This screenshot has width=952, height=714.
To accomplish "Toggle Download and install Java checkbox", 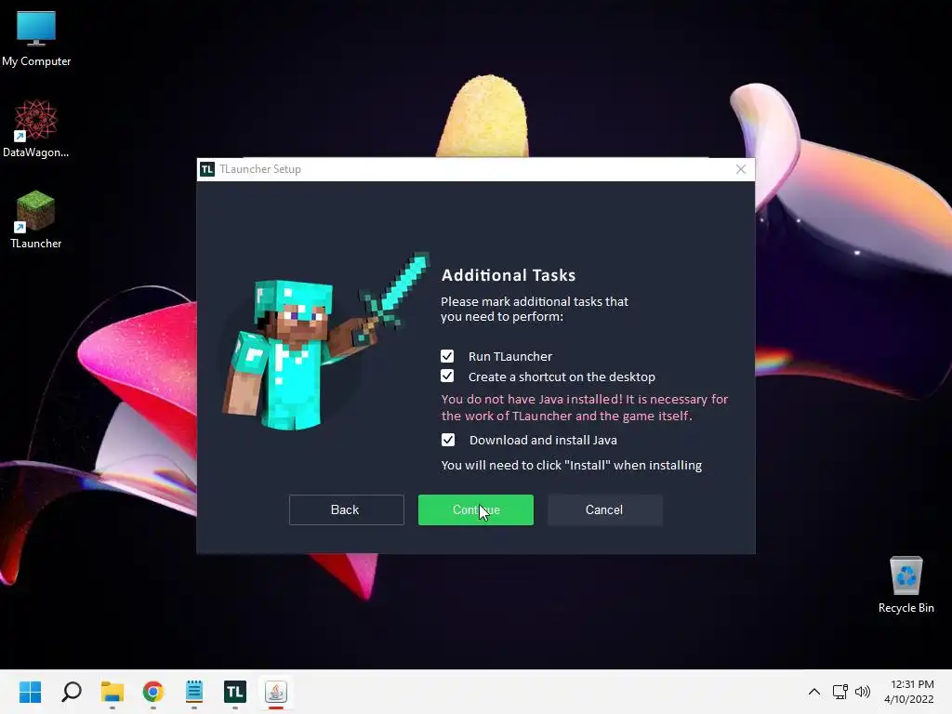I will click(x=447, y=440).
